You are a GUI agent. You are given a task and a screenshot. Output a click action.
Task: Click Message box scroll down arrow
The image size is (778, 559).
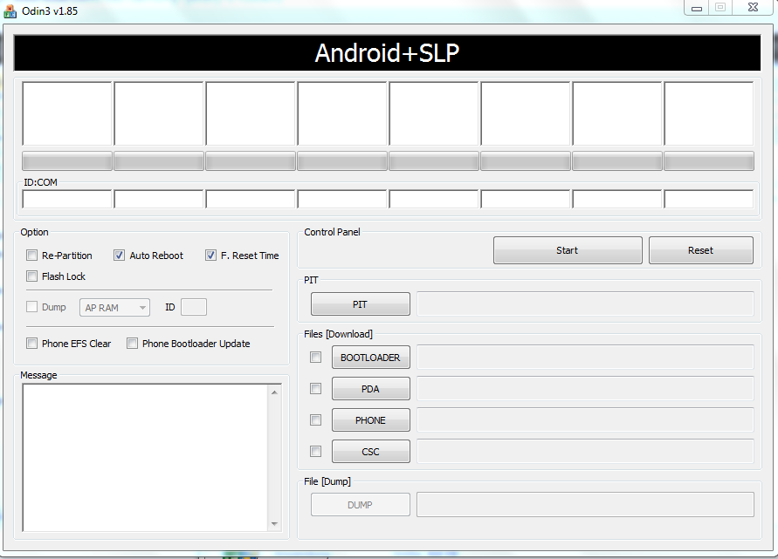[274, 524]
